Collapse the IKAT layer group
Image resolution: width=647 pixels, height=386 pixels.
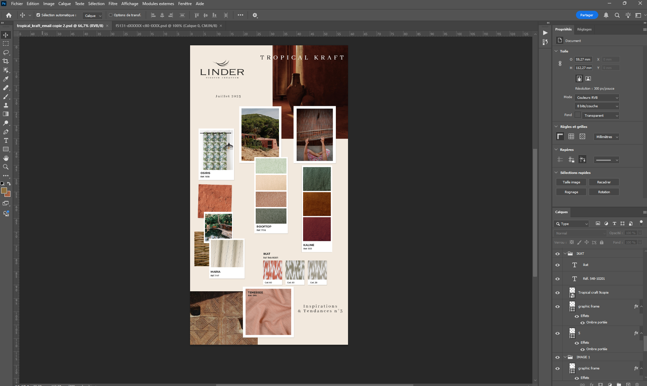click(565, 253)
